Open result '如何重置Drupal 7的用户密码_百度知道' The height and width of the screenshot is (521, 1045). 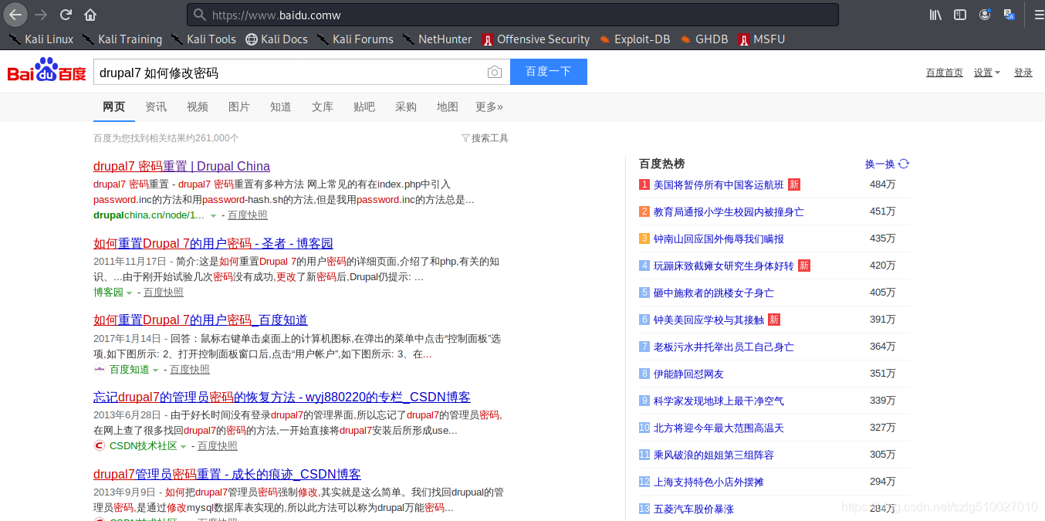tap(201, 320)
